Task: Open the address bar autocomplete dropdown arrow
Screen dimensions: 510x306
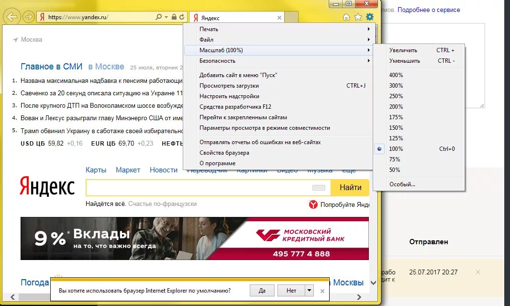Action: [x=166, y=17]
